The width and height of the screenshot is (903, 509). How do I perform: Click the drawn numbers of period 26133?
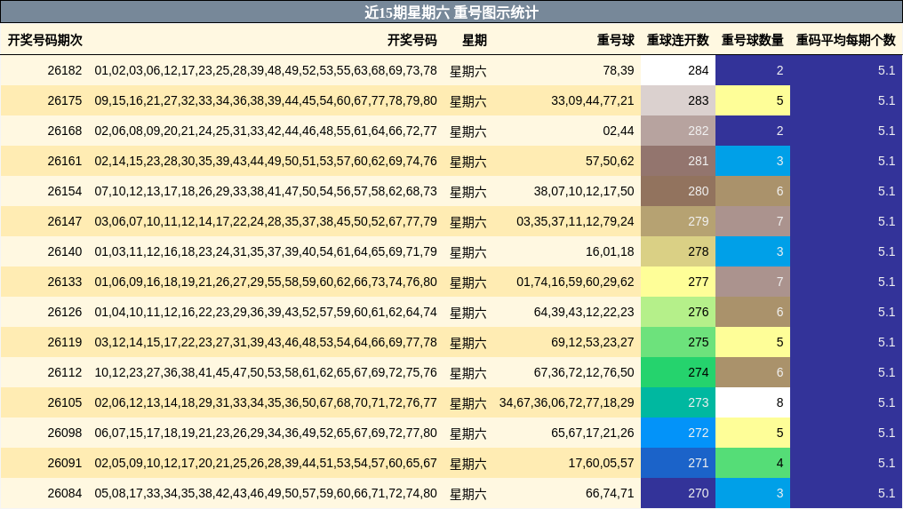point(266,282)
